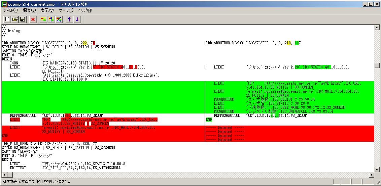The image size is (381, 186).
Task: Click the blue Z-shaped lines toolbar icon
Action: 59,19
